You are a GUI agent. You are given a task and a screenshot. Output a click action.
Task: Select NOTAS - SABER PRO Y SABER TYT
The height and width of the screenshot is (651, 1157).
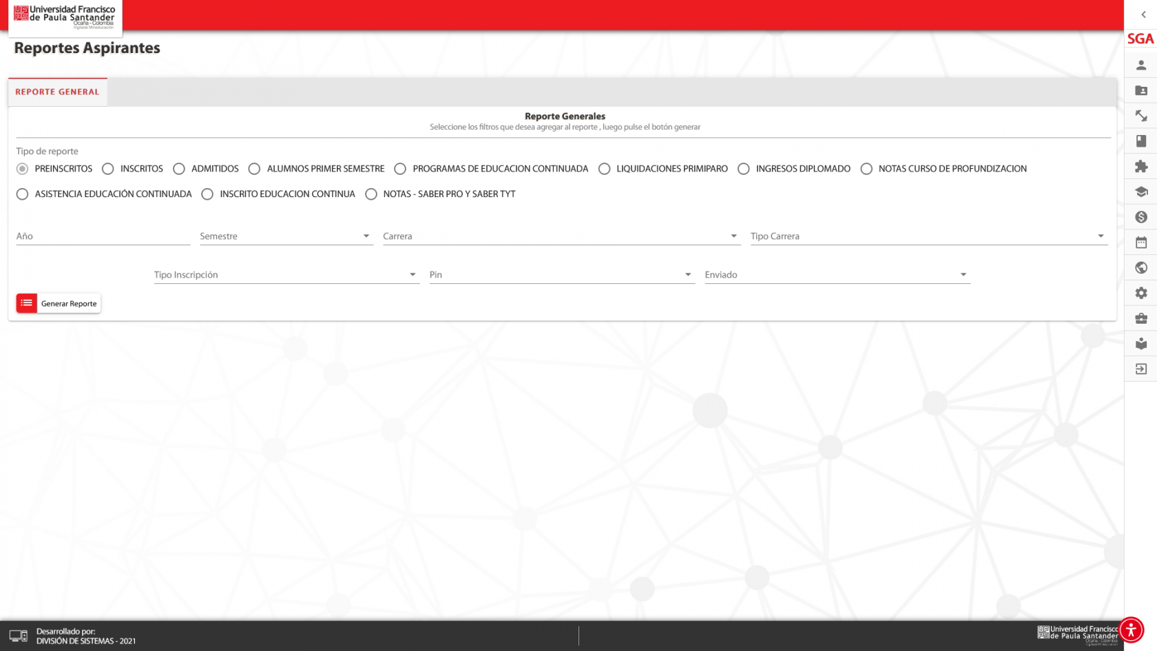(x=371, y=194)
